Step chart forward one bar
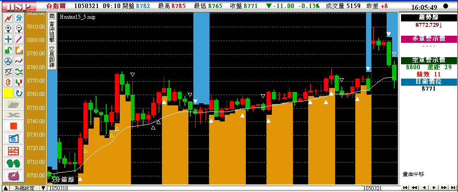The height and width of the screenshot is (192, 458). point(434,188)
